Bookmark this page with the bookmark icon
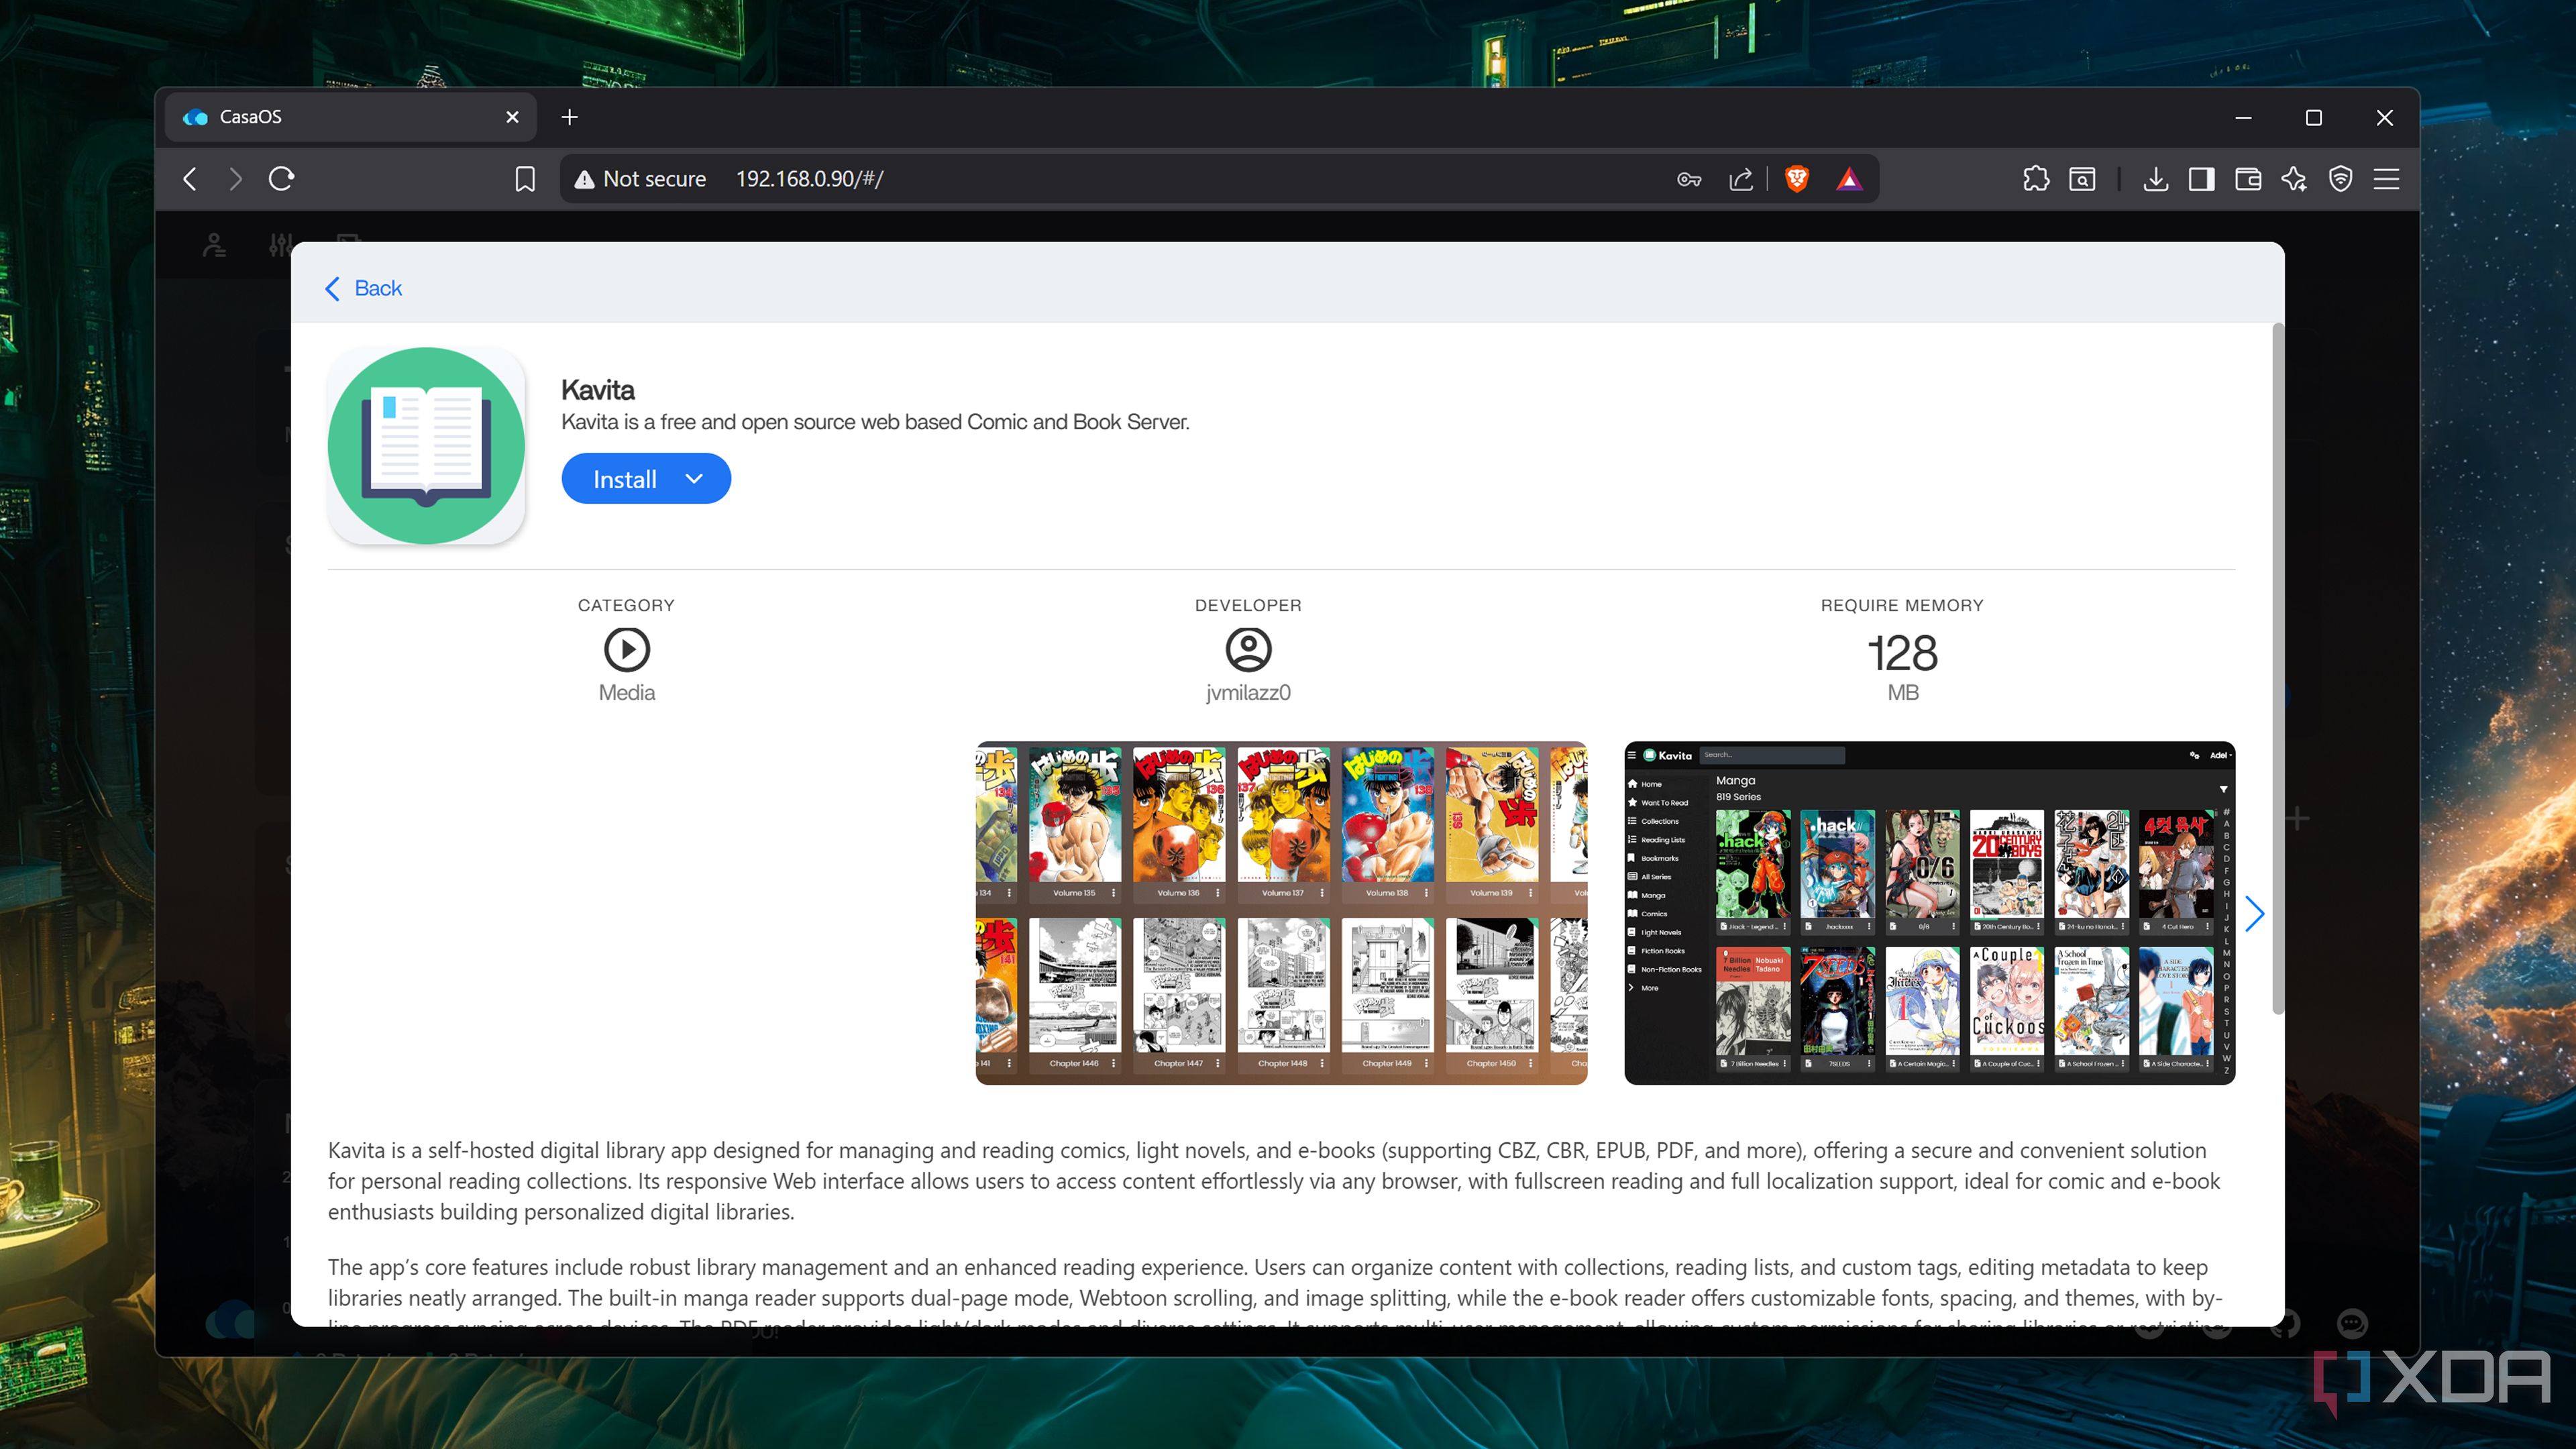Image resolution: width=2576 pixels, height=1449 pixels. (x=525, y=179)
